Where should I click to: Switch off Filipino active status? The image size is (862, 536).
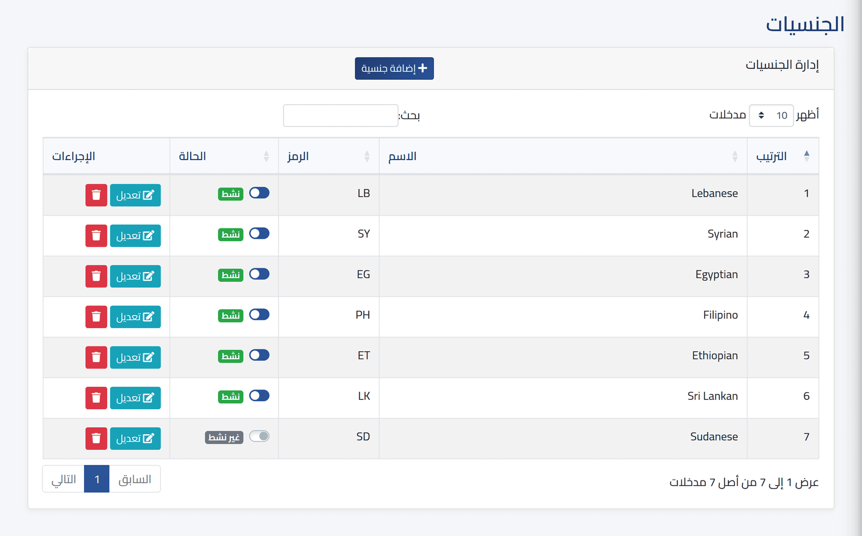point(259,315)
